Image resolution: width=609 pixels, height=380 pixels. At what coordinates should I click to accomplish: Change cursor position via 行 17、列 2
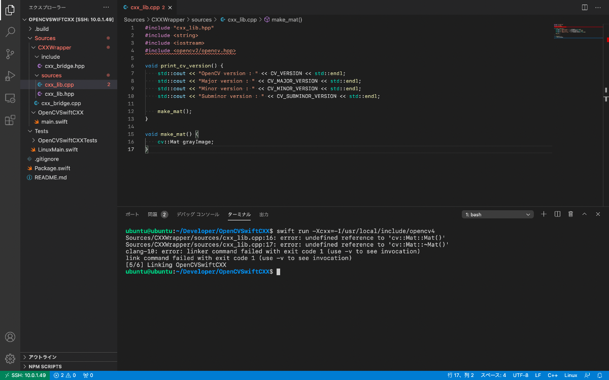point(460,375)
